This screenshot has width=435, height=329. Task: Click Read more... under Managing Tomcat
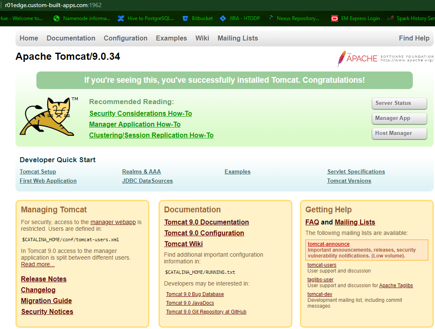pos(38,265)
